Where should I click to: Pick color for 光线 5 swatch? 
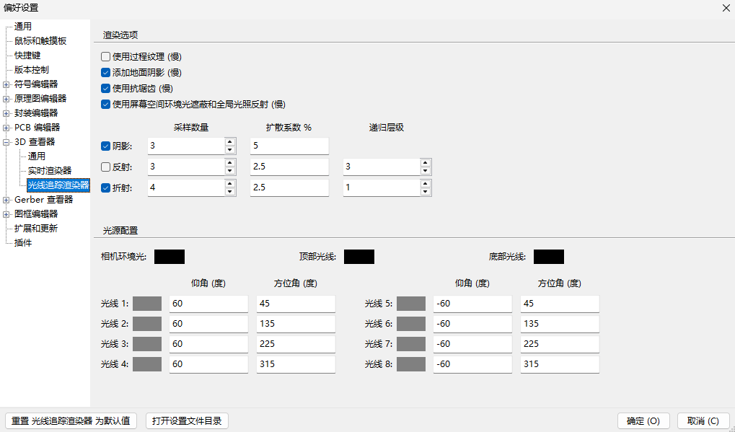click(x=411, y=304)
